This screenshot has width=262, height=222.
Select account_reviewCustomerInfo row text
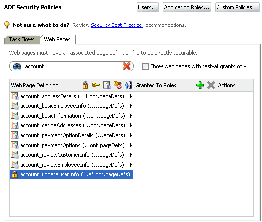pos(72,155)
